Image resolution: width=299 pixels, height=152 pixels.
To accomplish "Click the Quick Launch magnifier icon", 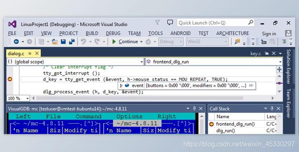I will (251, 23).
